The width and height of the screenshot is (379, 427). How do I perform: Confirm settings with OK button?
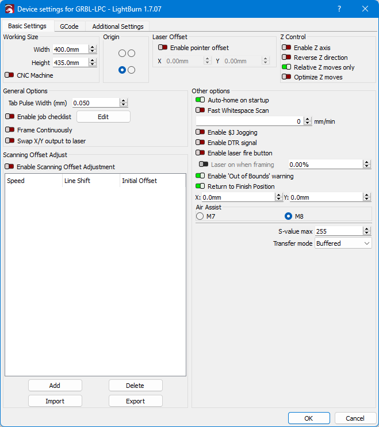coord(309,418)
